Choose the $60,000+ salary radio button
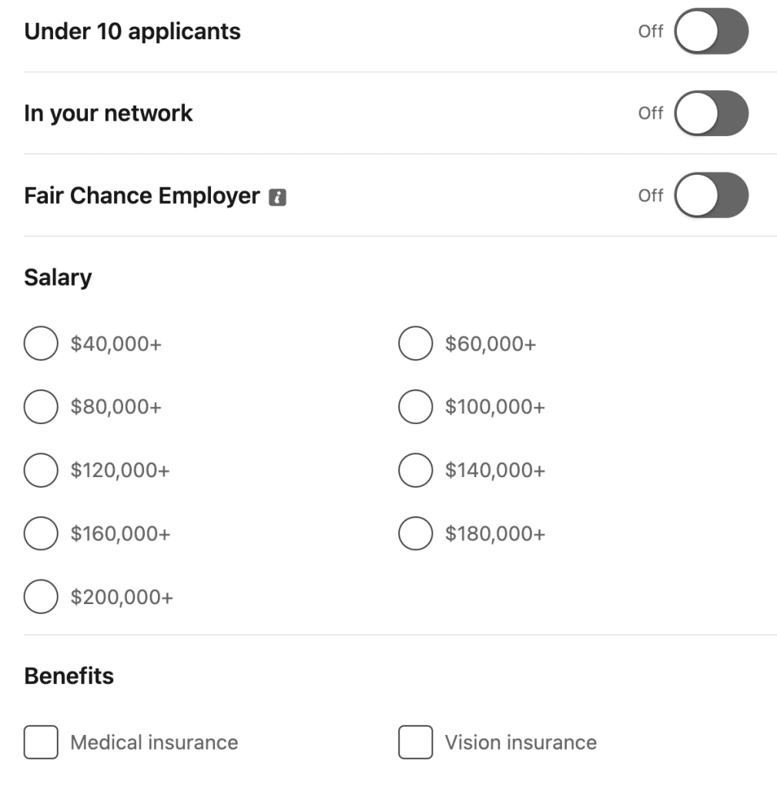 coord(415,343)
